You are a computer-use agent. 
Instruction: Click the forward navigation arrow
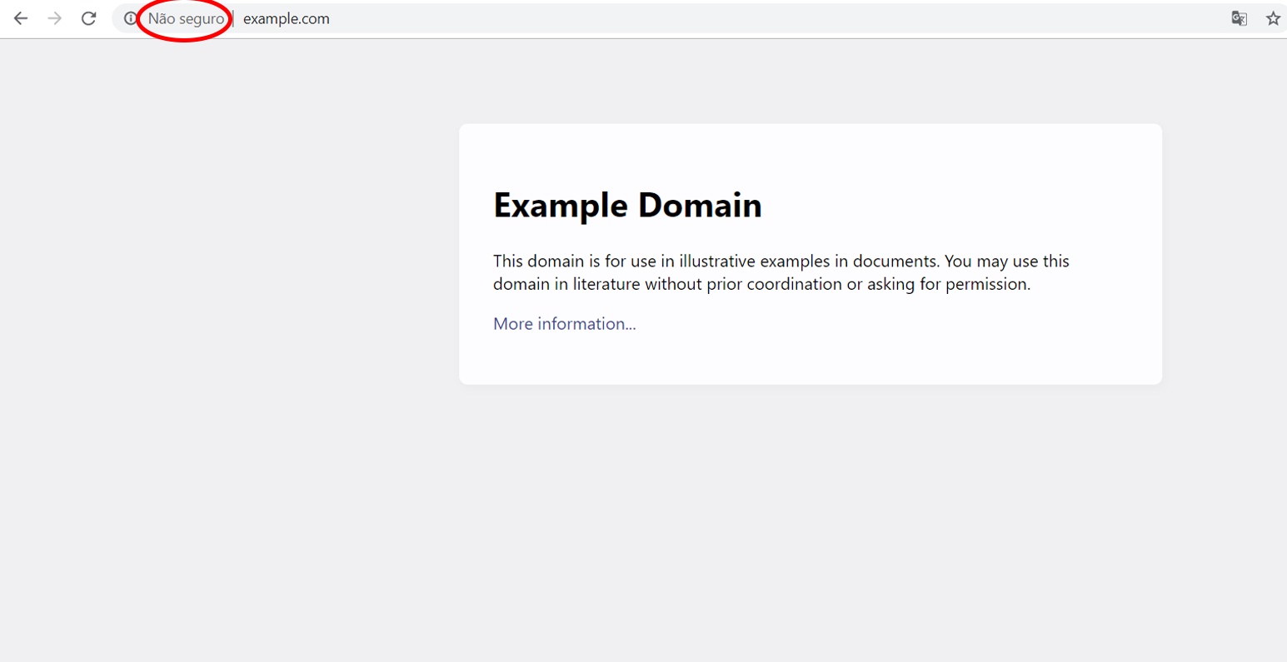[x=55, y=18]
